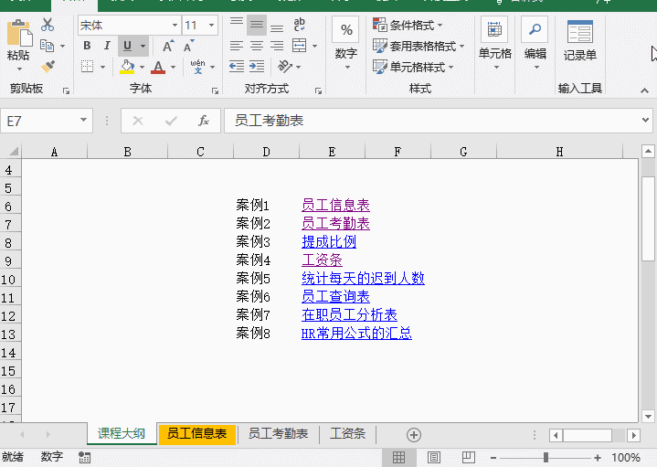Click the zoom slider handle
The width and height of the screenshot is (657, 467).
(546, 457)
